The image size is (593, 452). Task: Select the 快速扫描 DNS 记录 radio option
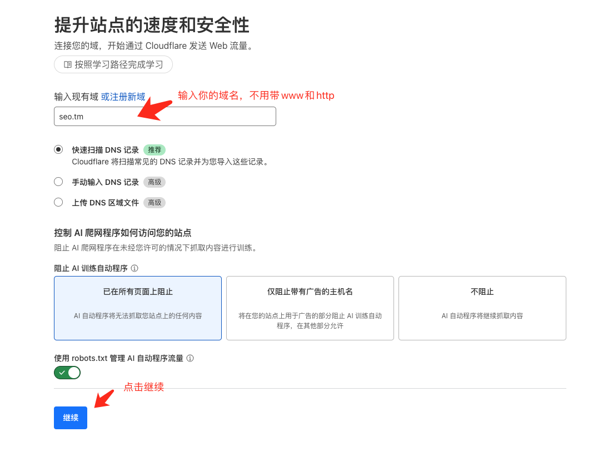pyautogui.click(x=58, y=149)
